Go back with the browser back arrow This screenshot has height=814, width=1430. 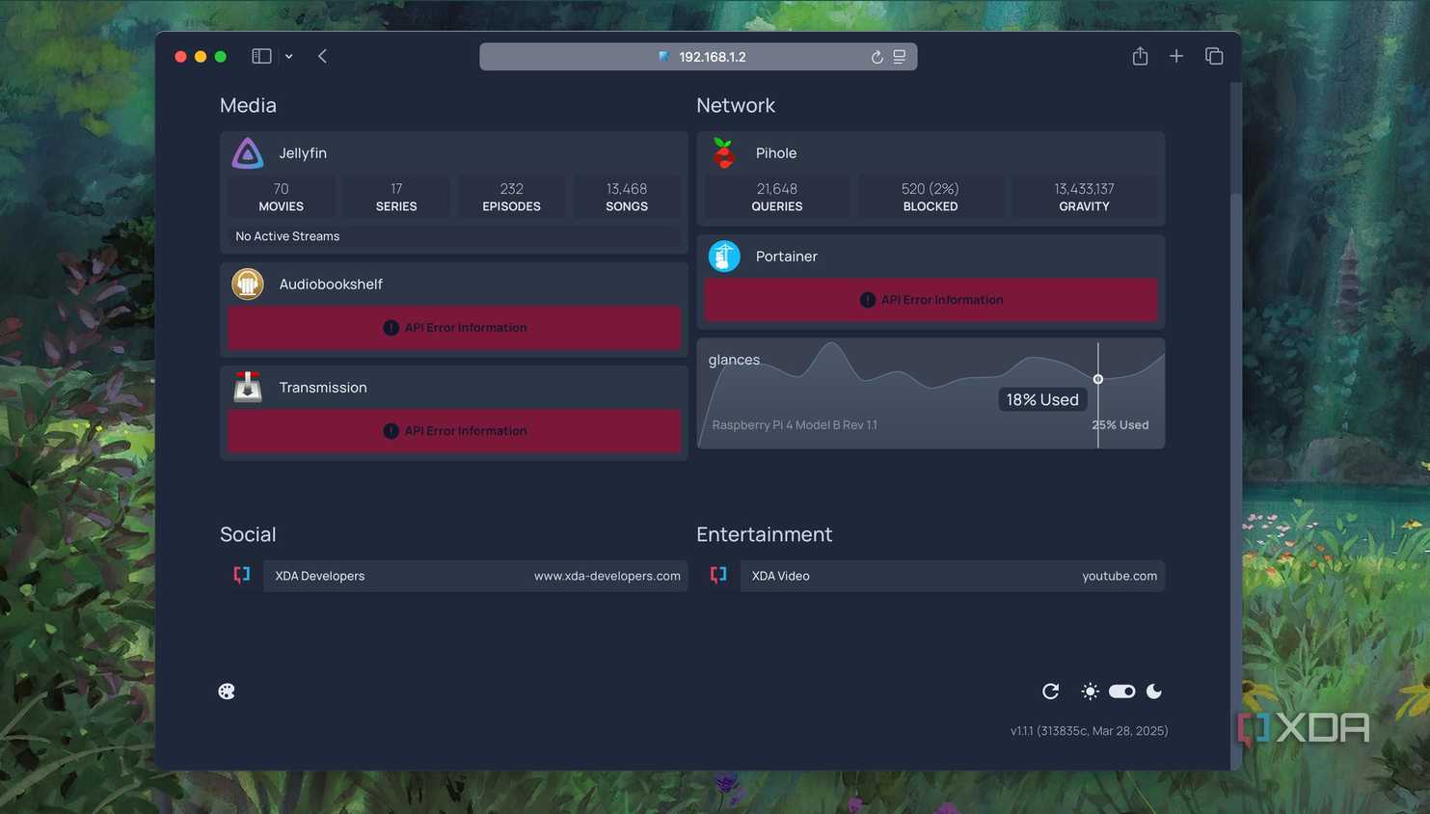322,56
